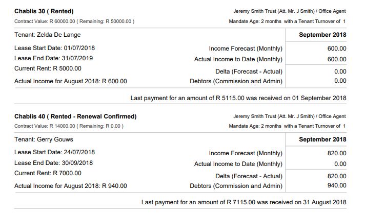The height and width of the screenshot is (215, 365).
Task: Click Actual Income for August 2018: R 600.00
Action: 71,81
